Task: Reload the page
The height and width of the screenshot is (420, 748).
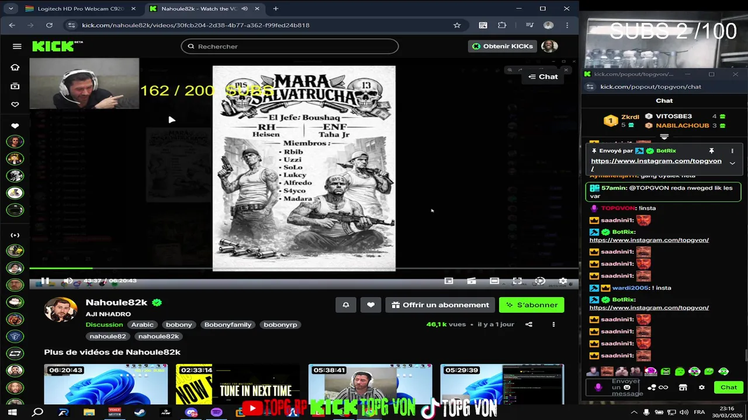Action: click(x=49, y=25)
